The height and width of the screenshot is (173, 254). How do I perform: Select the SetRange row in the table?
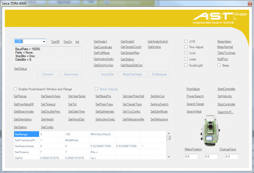[x=90, y=134]
